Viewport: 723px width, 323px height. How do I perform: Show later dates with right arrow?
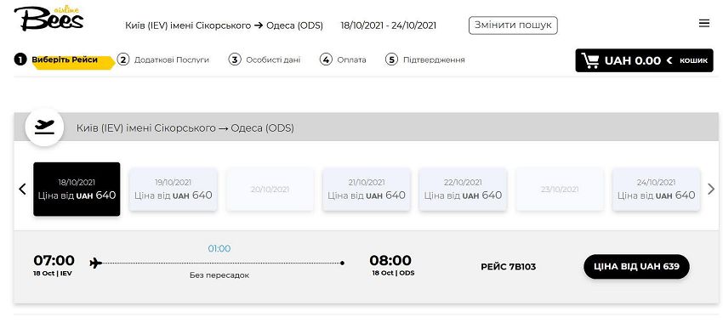pos(710,189)
